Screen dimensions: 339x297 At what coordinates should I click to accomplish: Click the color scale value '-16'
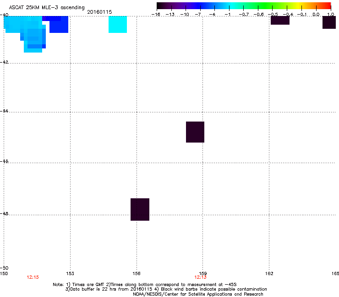click(x=156, y=15)
